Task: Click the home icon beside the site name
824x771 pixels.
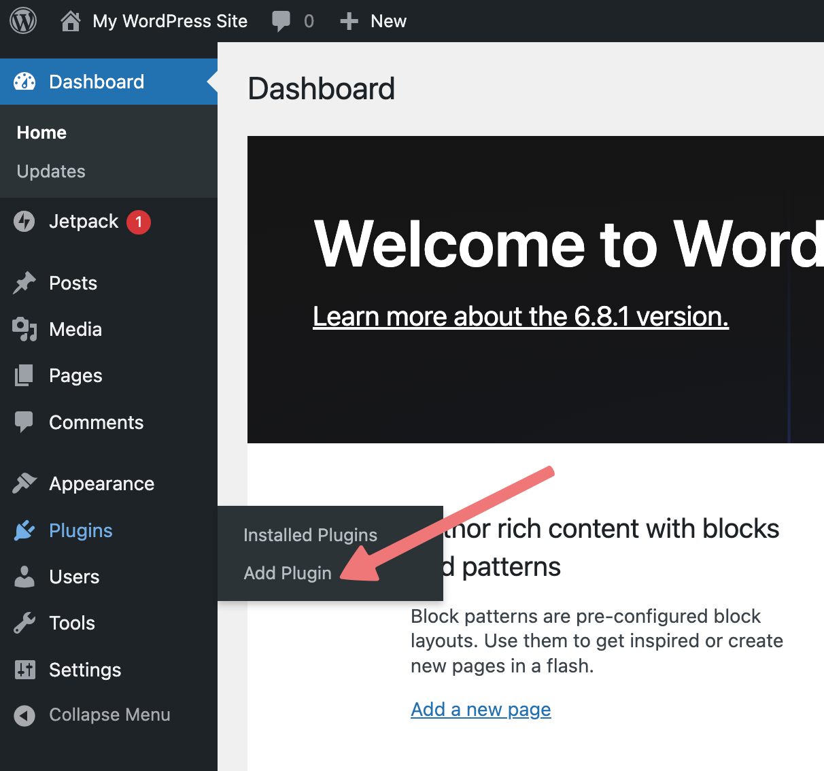Action: pos(71,21)
